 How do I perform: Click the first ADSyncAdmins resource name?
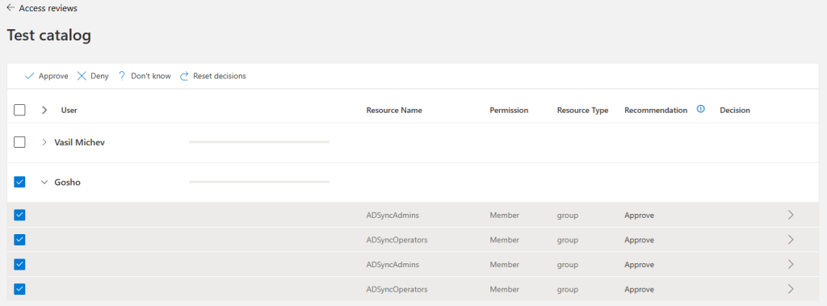[x=393, y=215]
